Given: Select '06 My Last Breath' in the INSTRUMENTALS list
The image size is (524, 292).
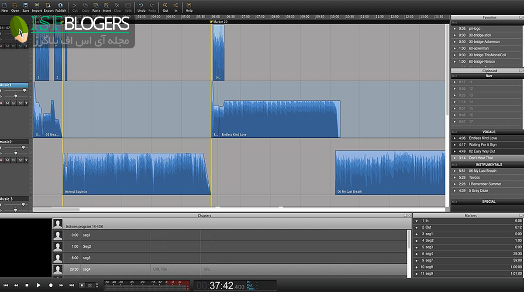Looking at the screenshot, I should click(x=483, y=171).
